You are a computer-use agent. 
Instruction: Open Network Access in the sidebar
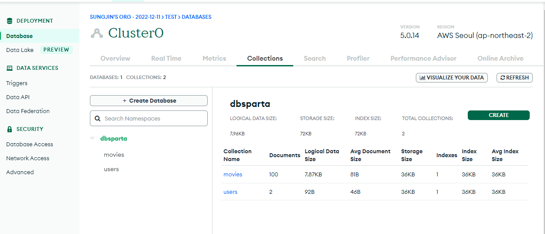[x=27, y=158]
